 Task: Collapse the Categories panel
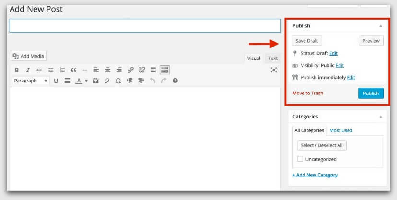click(x=381, y=117)
